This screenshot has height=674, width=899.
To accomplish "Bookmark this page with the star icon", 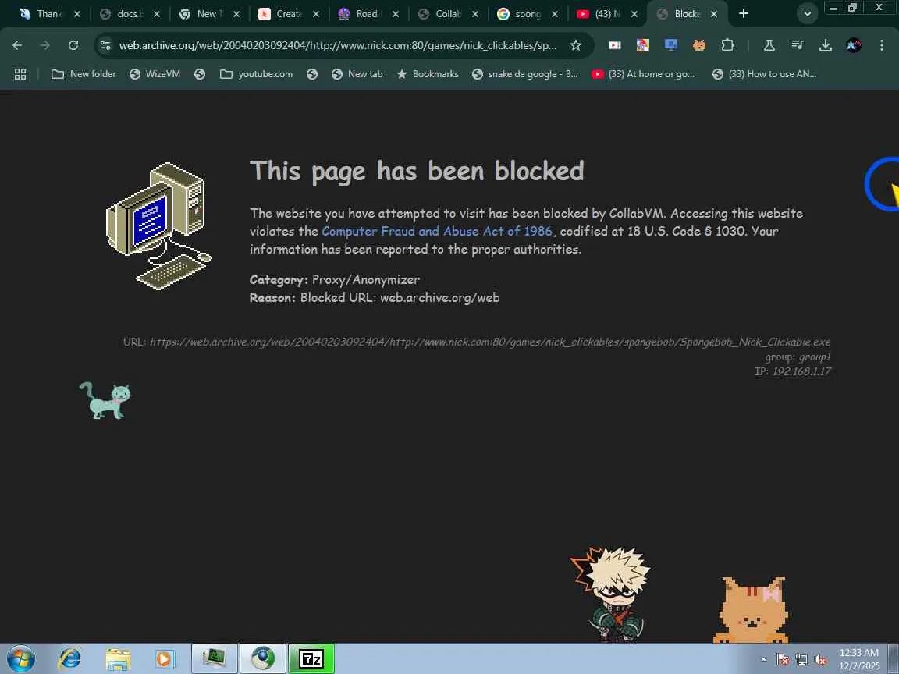I will coord(576,45).
